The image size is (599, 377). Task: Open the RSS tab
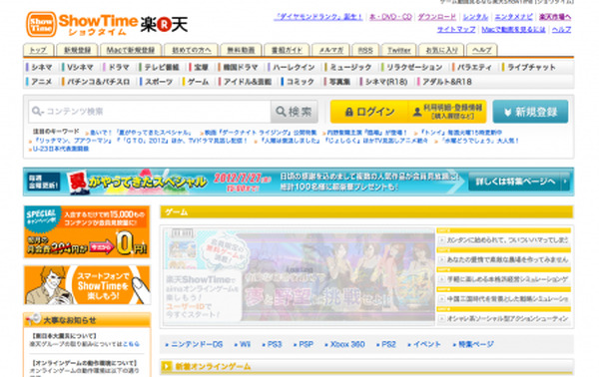[365, 50]
